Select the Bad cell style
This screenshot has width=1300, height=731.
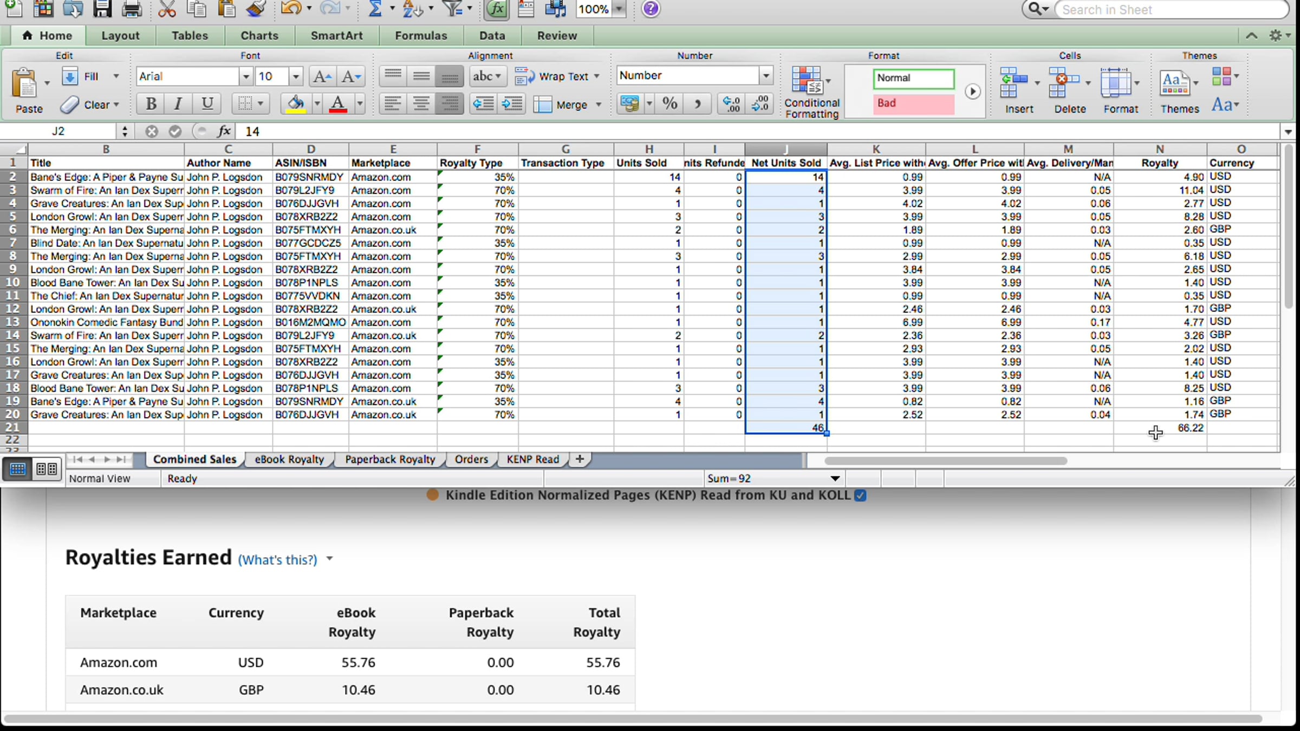(x=913, y=103)
